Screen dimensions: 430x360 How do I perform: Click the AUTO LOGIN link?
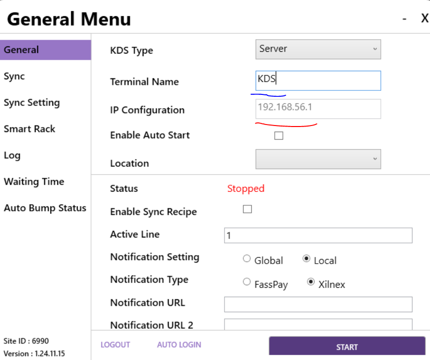click(x=179, y=345)
